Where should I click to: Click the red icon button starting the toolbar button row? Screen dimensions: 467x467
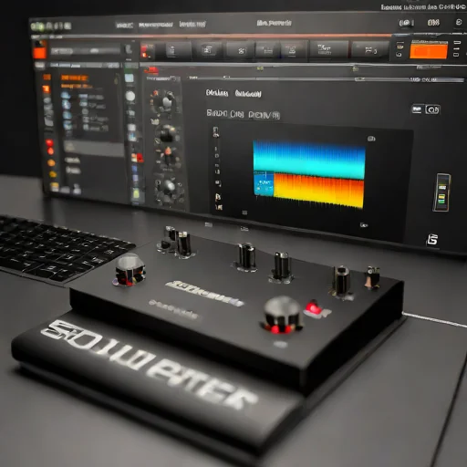[x=147, y=50]
